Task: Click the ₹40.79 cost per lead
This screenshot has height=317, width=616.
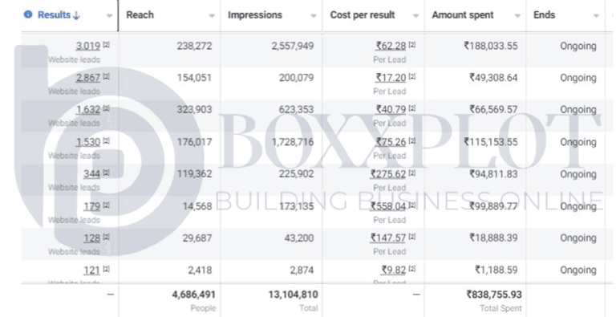Action: pos(391,110)
